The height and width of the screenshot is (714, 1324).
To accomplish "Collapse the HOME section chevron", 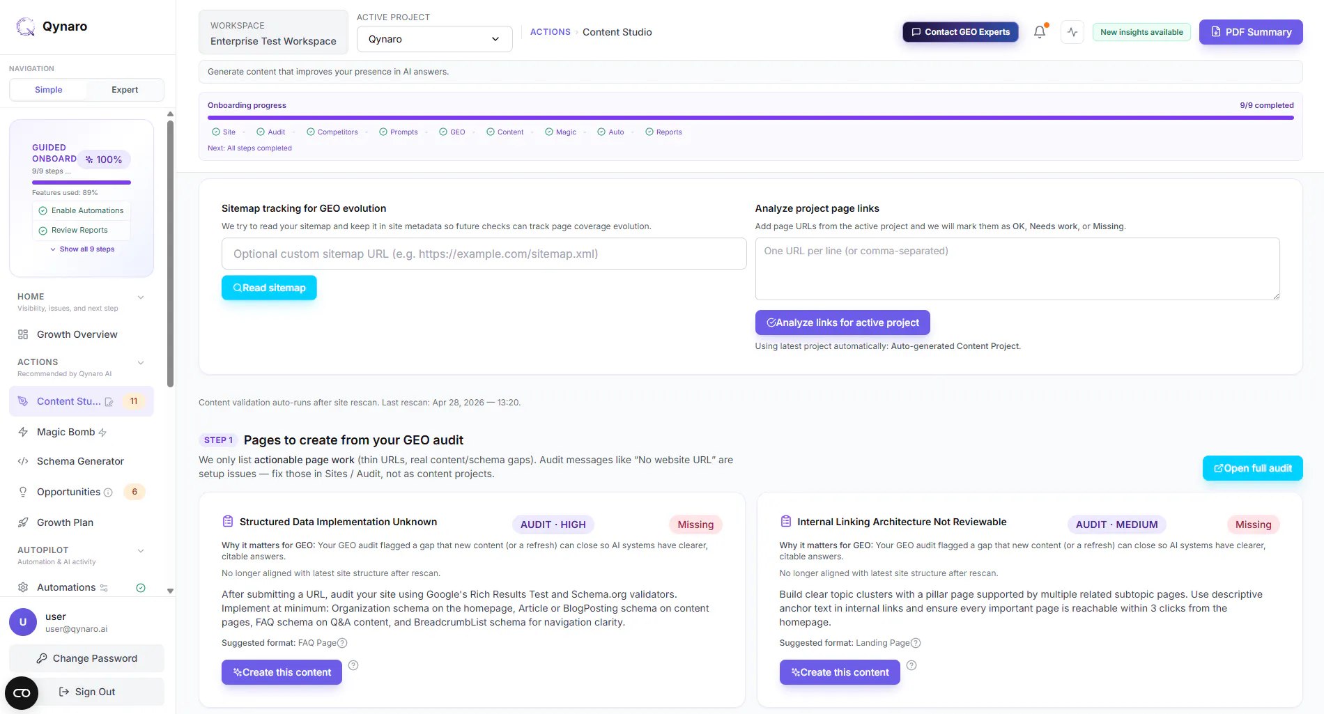I will [141, 297].
